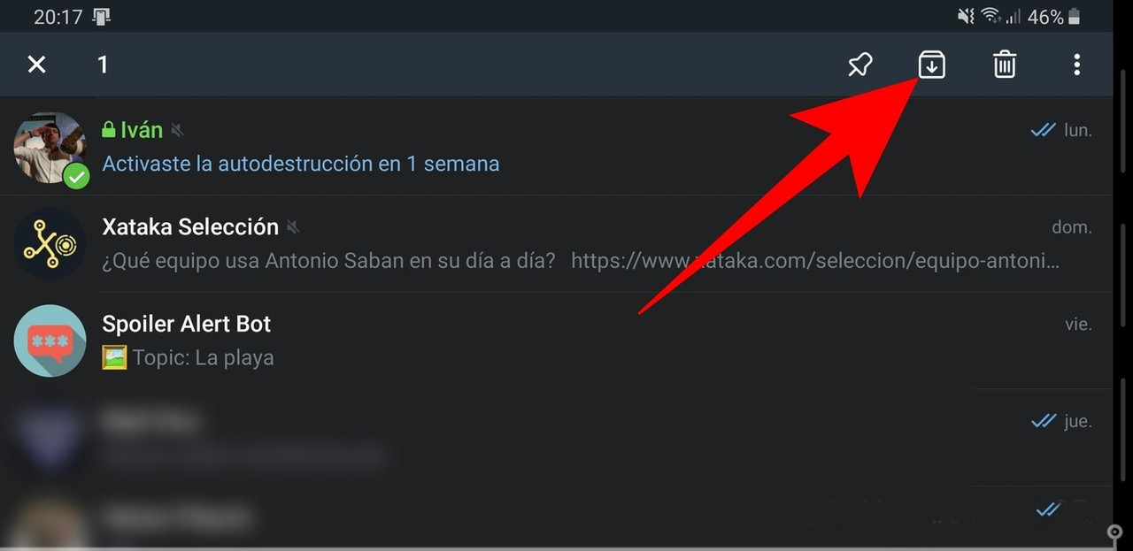Image resolution: width=1133 pixels, height=551 pixels.
Task: Archive the selected chat
Action: (x=931, y=65)
